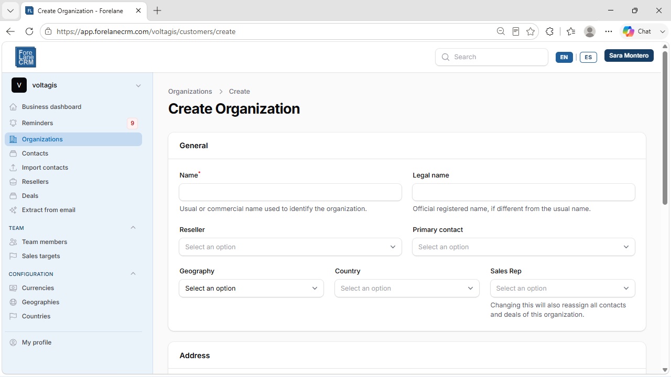Image resolution: width=671 pixels, height=377 pixels.
Task: Open the Business dashboard menu item
Action: coord(73,107)
